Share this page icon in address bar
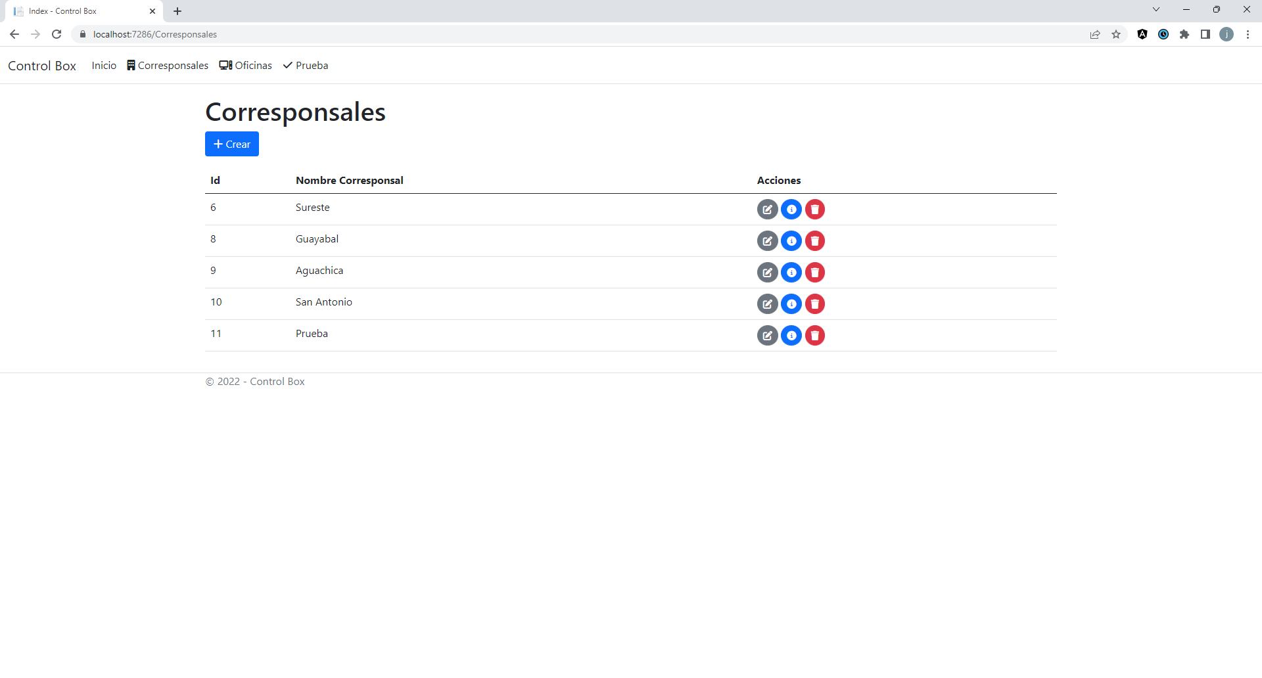This screenshot has width=1262, height=678. click(1095, 34)
